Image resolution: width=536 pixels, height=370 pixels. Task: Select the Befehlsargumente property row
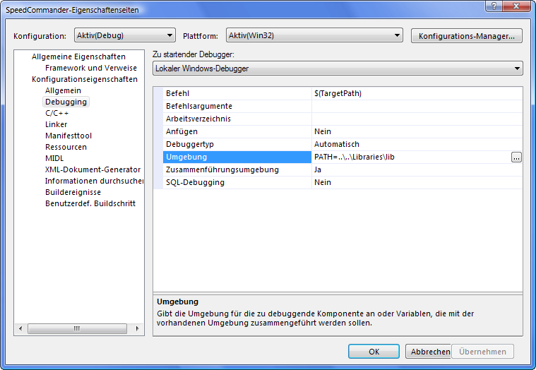tap(237, 106)
